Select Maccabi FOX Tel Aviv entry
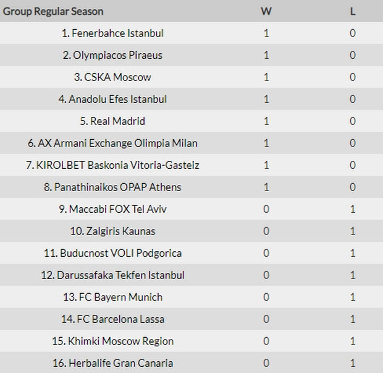Image resolution: width=383 pixels, height=373 pixels. coord(112,209)
